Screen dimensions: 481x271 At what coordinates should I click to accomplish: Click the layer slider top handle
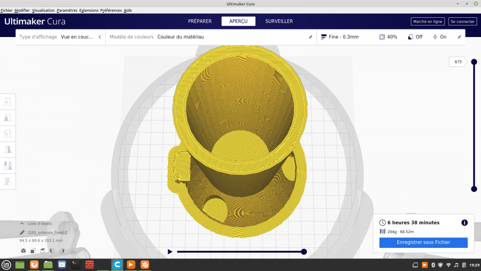coord(474,62)
